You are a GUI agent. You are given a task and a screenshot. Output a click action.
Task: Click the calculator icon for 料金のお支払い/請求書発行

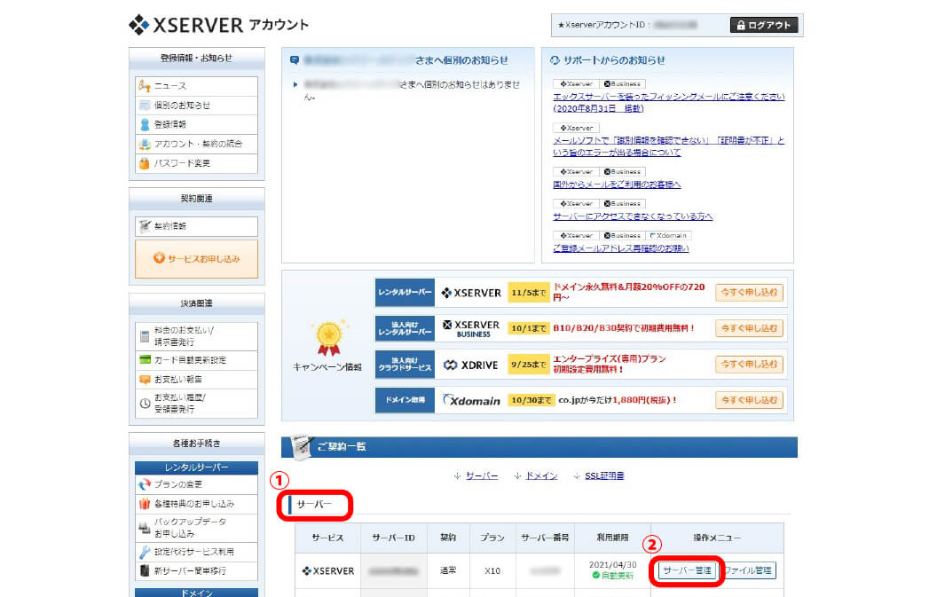(x=145, y=336)
